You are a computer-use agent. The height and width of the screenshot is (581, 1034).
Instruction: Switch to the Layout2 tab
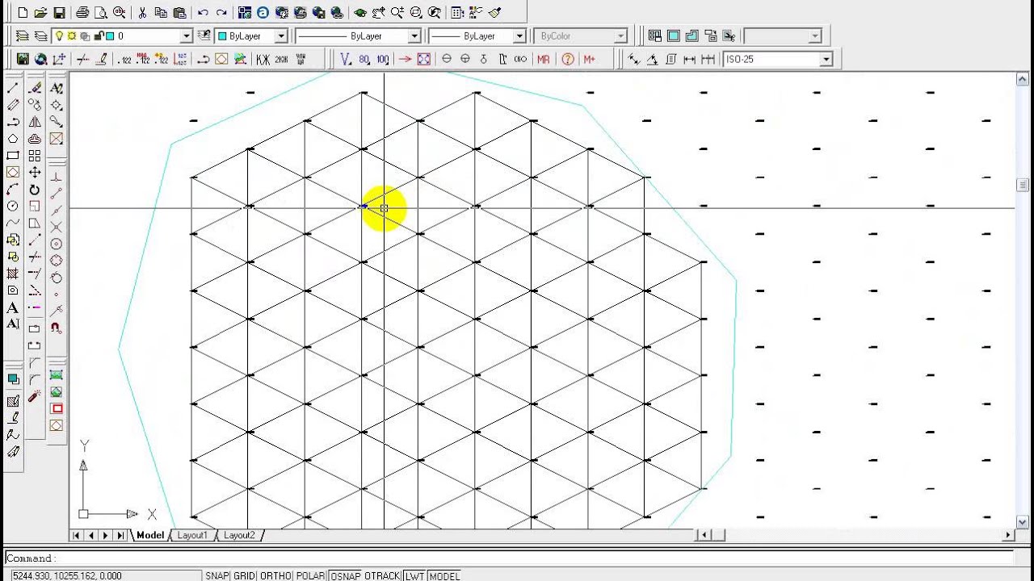239,535
